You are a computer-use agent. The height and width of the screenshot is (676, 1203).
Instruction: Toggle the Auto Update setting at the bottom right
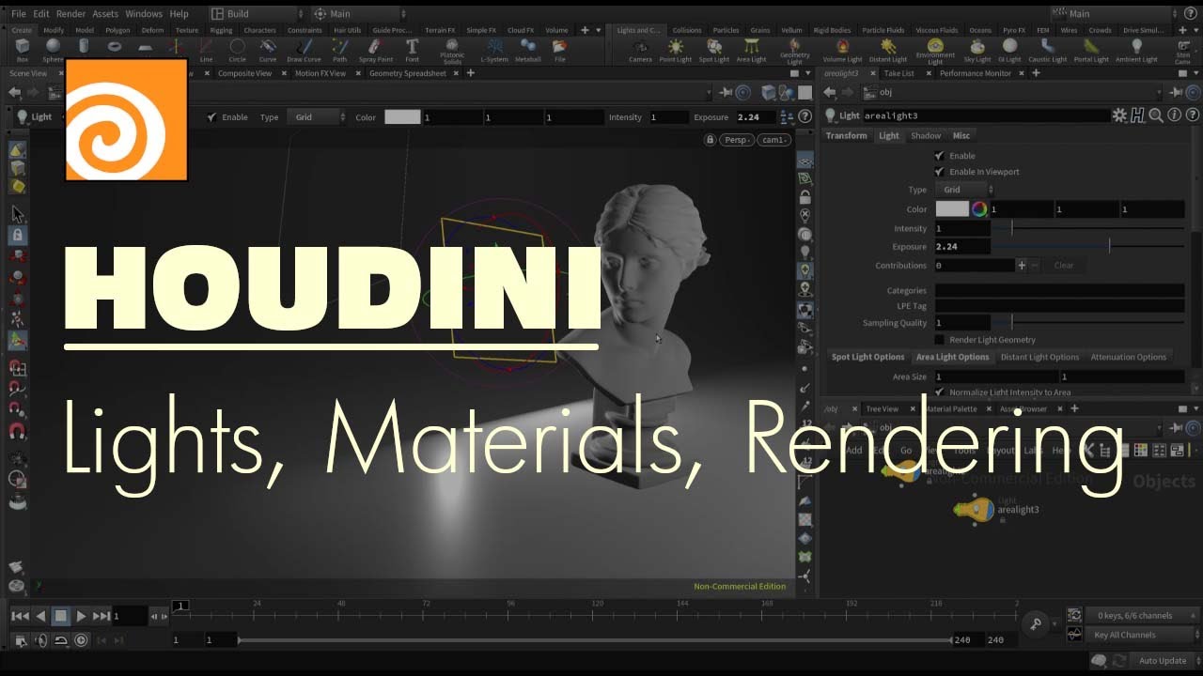[x=1163, y=661]
